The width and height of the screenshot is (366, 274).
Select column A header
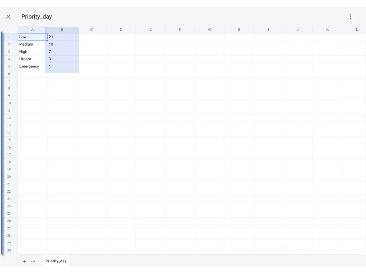click(32, 29)
